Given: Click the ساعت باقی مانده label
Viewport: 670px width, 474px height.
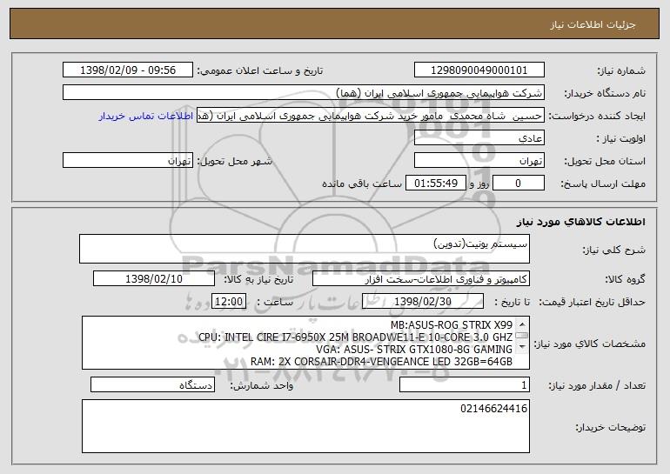Looking at the screenshot, I should 362,184.
